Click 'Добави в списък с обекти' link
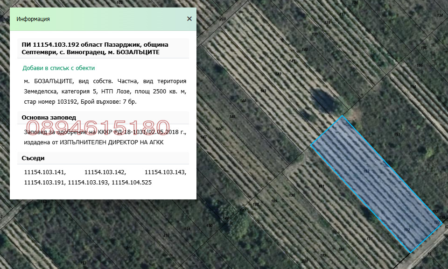The width and height of the screenshot is (448, 269). 59,68
